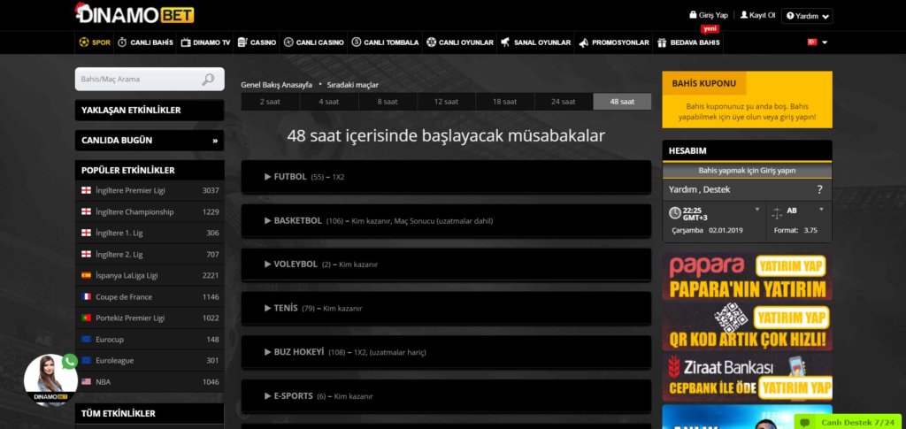
Task: Click the Bahis/Maç Arama search field
Action: (x=137, y=80)
